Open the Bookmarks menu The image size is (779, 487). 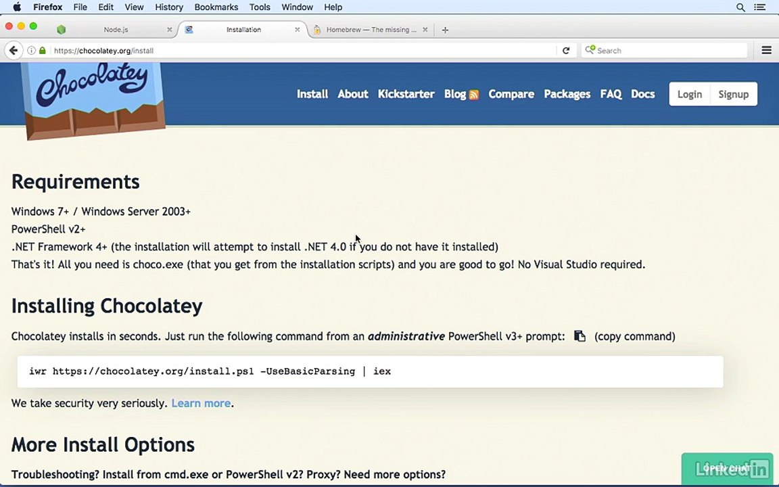(x=216, y=7)
